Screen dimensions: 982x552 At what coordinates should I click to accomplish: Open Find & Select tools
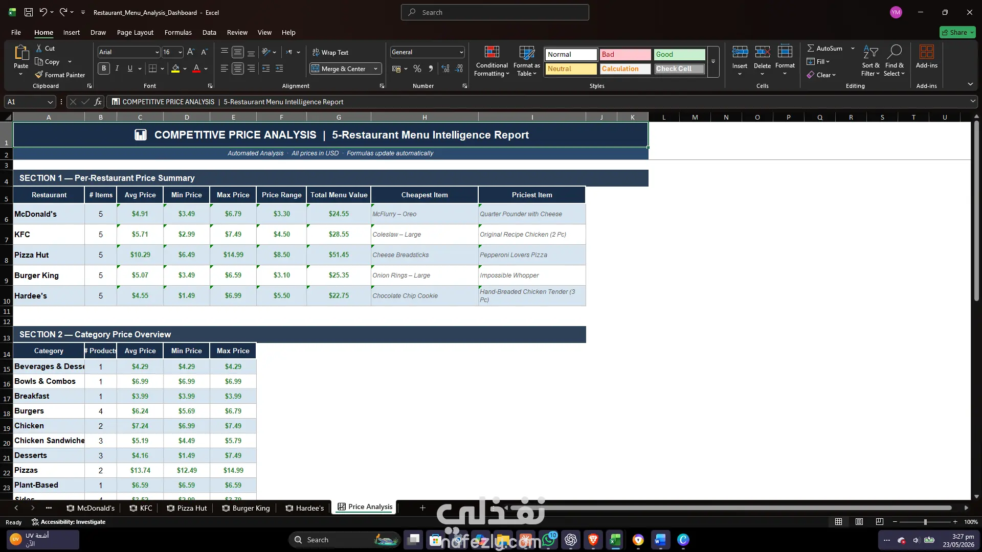pos(894,61)
